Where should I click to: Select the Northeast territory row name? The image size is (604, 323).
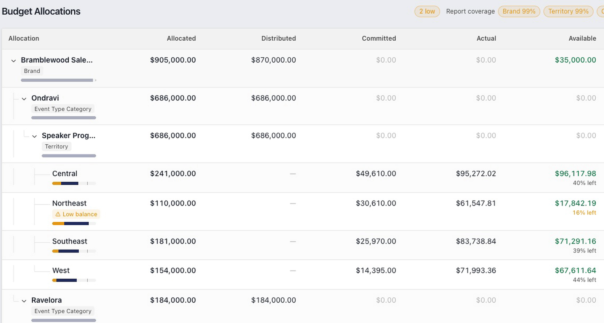[x=69, y=204]
